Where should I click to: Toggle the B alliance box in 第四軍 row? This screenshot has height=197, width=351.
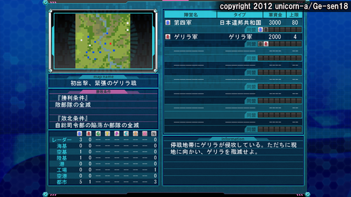261,30
